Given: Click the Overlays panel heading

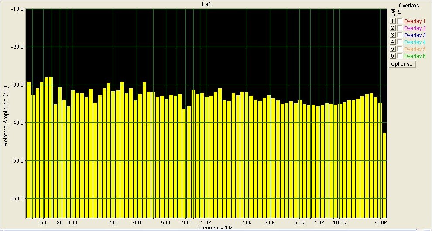Looking at the screenshot, I should (x=408, y=6).
